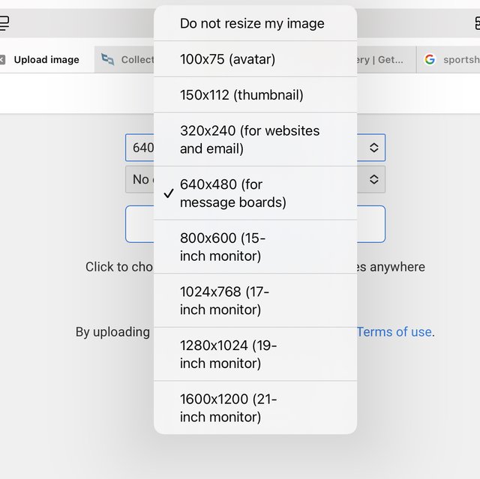Select 1600x1200 21-inch monitor size

point(228,408)
